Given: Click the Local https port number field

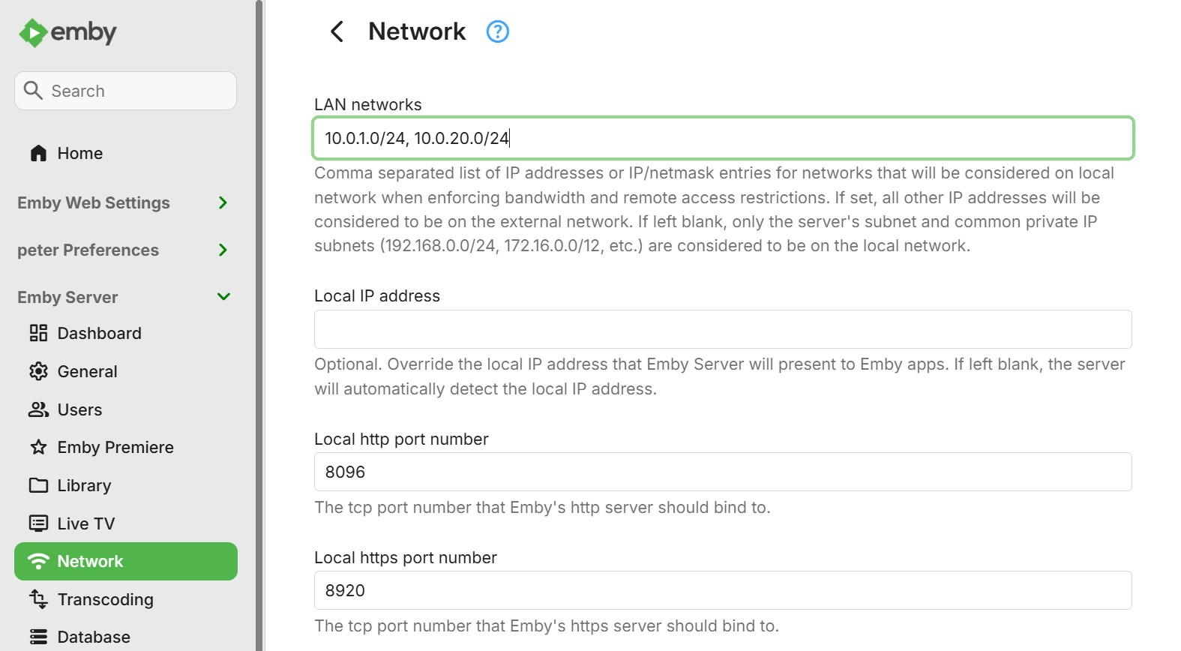Looking at the screenshot, I should (722, 590).
